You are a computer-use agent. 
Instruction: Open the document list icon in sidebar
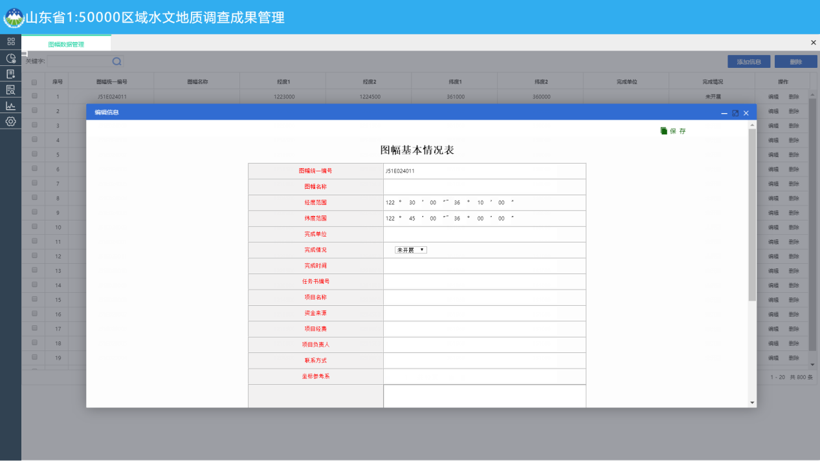tap(10, 74)
